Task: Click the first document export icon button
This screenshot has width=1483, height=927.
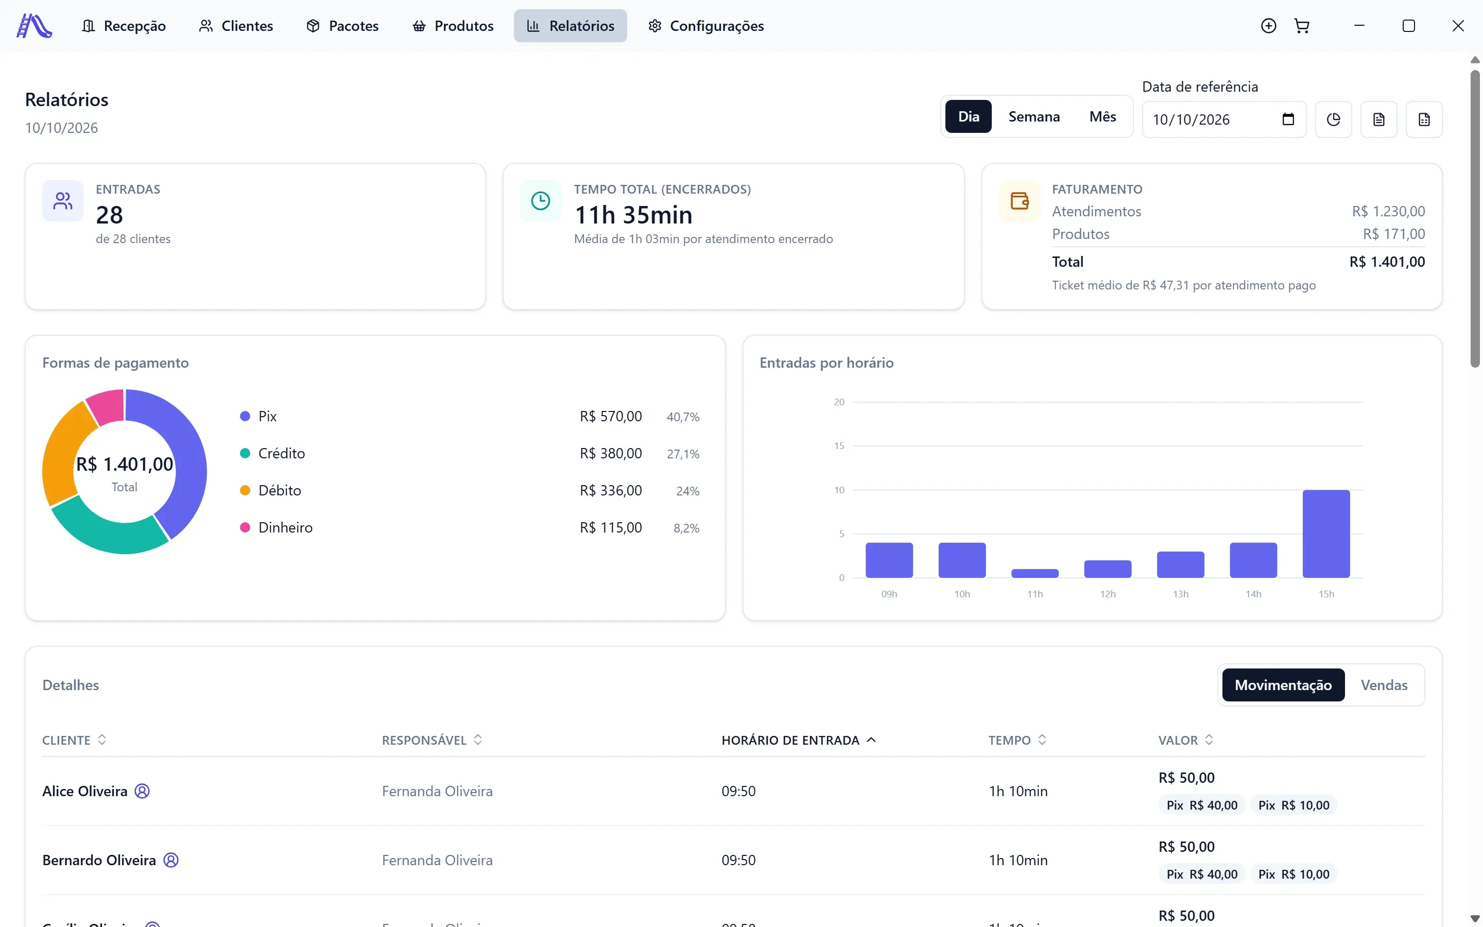Action: tap(1379, 119)
